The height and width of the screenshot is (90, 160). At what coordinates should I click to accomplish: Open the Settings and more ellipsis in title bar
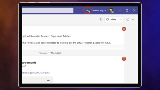[x=87, y=10]
